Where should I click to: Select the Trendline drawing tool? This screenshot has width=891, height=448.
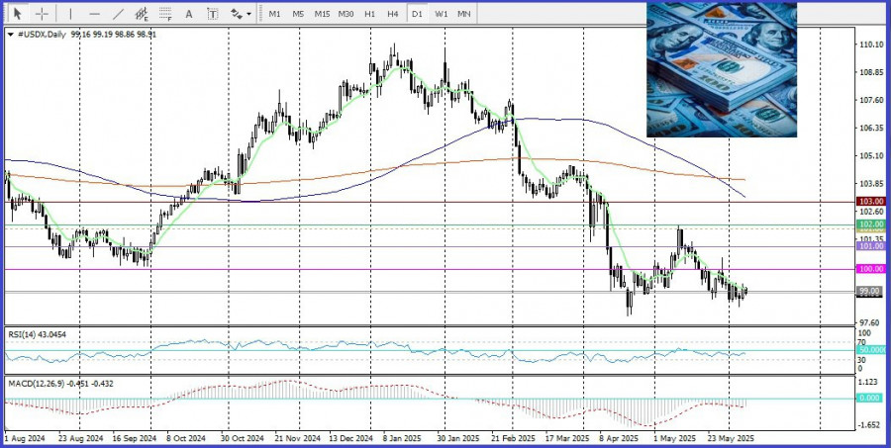[118, 14]
